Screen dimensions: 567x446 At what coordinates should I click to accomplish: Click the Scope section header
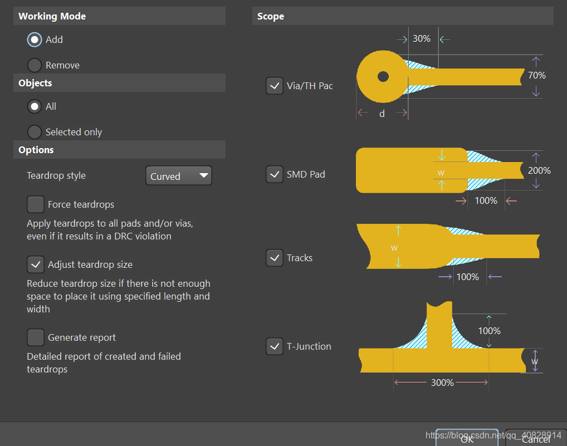(x=403, y=16)
